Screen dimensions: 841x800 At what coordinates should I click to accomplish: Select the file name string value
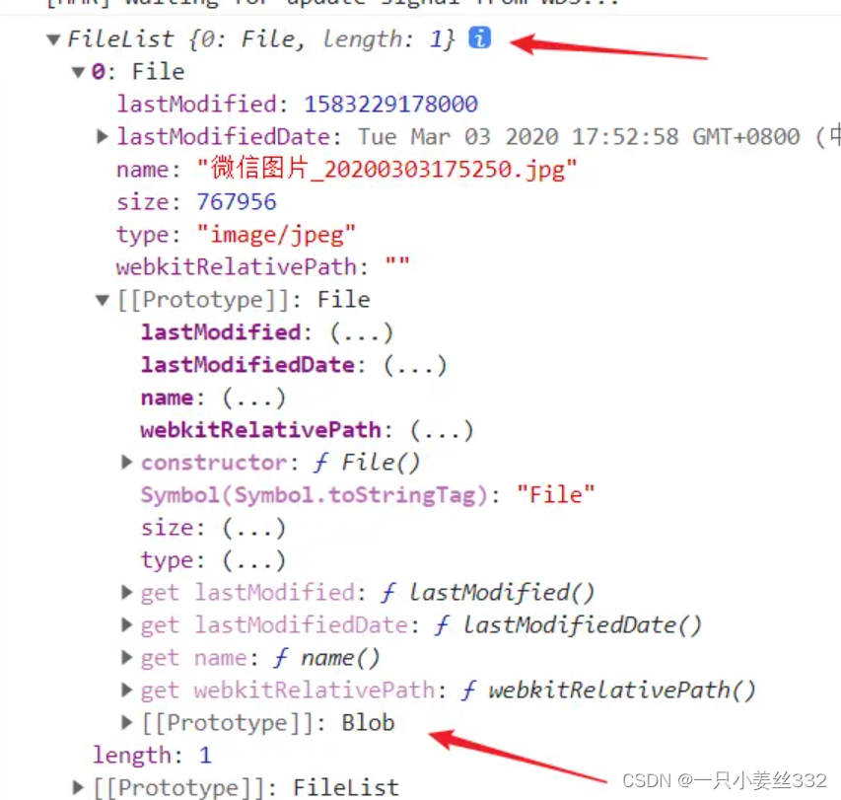[x=386, y=169]
